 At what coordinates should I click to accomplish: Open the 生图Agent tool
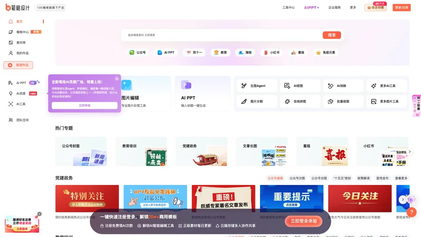257,86
